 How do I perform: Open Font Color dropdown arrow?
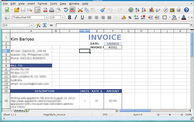point(189,17)
